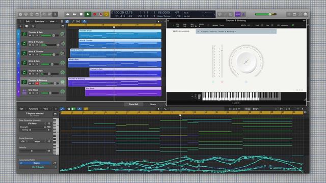The image size is (326, 183).
Task: Mute the Sine Wave track
Action: click(30, 93)
